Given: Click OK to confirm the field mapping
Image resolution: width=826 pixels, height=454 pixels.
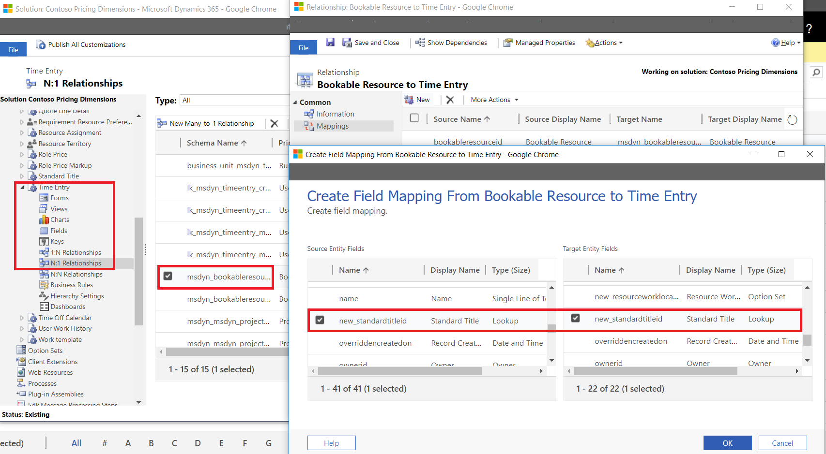Looking at the screenshot, I should click(727, 442).
